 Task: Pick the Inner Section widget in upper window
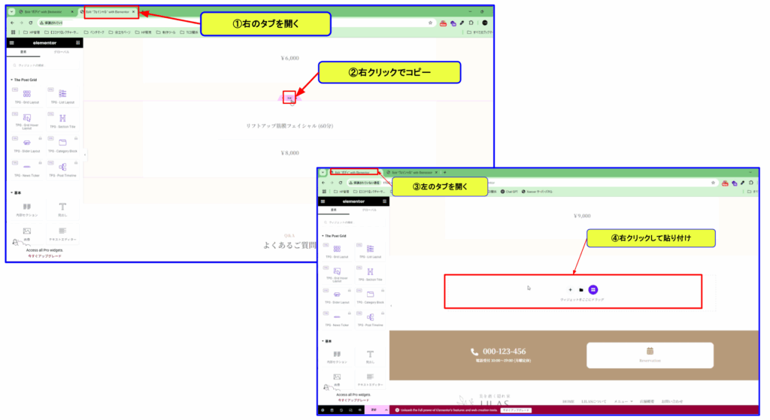coord(27,210)
